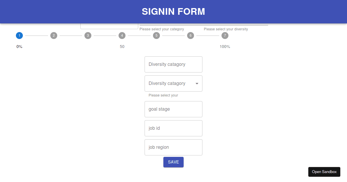Expand the category selector showing 'Please select your'
The image size is (347, 182).
point(173,83)
